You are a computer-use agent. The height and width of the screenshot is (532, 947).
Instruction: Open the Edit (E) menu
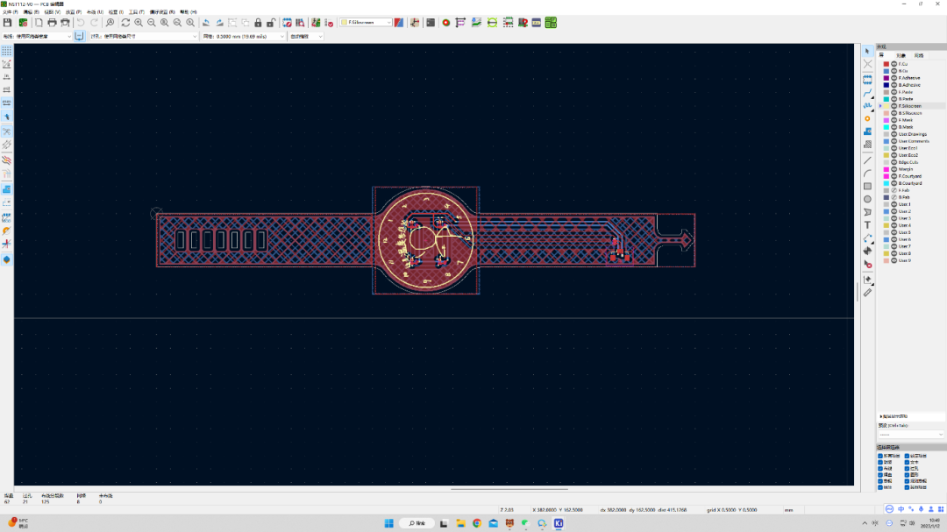(x=31, y=12)
